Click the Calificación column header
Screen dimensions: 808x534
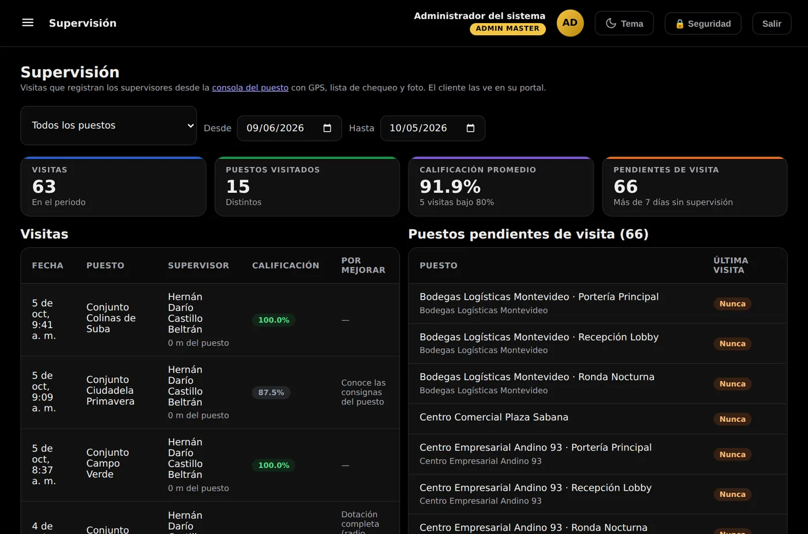tap(286, 266)
